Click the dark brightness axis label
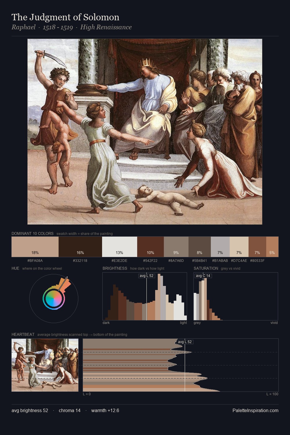 tap(106, 323)
